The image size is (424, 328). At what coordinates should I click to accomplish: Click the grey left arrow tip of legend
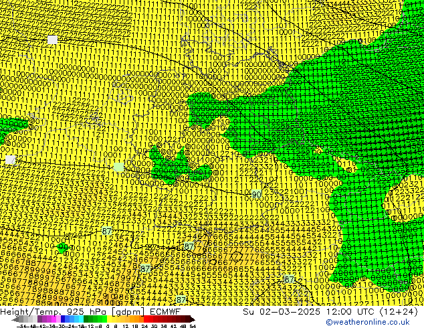coord(15,319)
